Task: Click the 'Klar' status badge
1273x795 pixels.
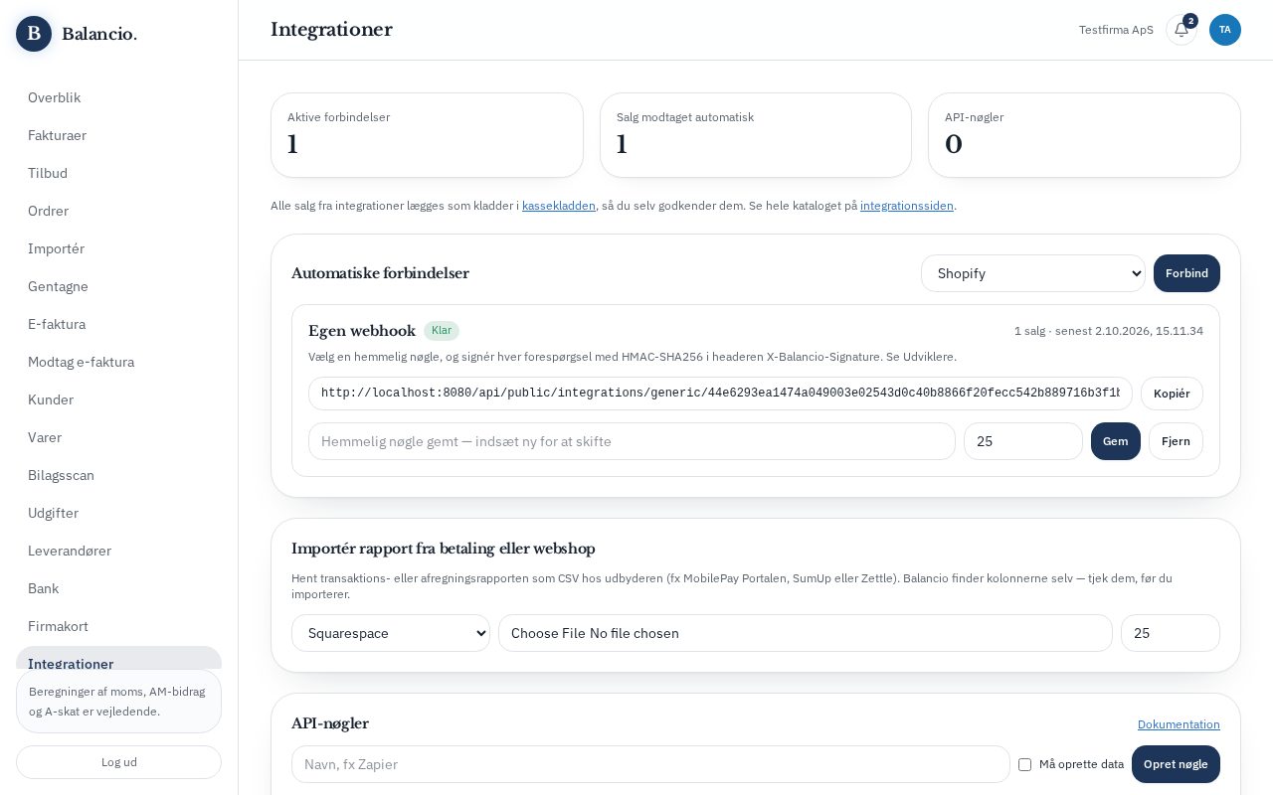Action: [x=442, y=331]
